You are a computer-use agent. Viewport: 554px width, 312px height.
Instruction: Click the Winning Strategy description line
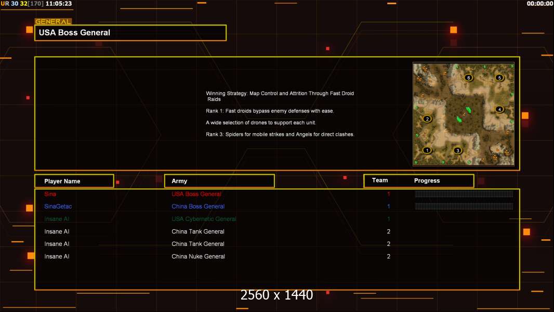[280, 96]
